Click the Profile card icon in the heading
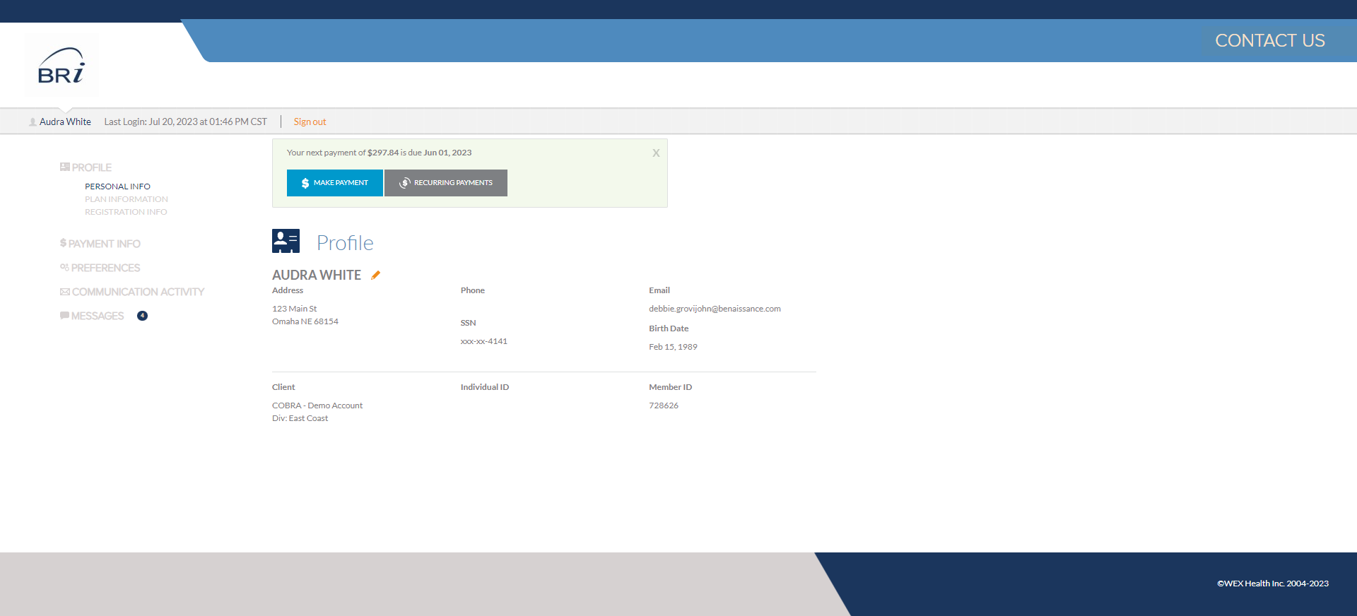The width and height of the screenshot is (1357, 616). point(286,242)
